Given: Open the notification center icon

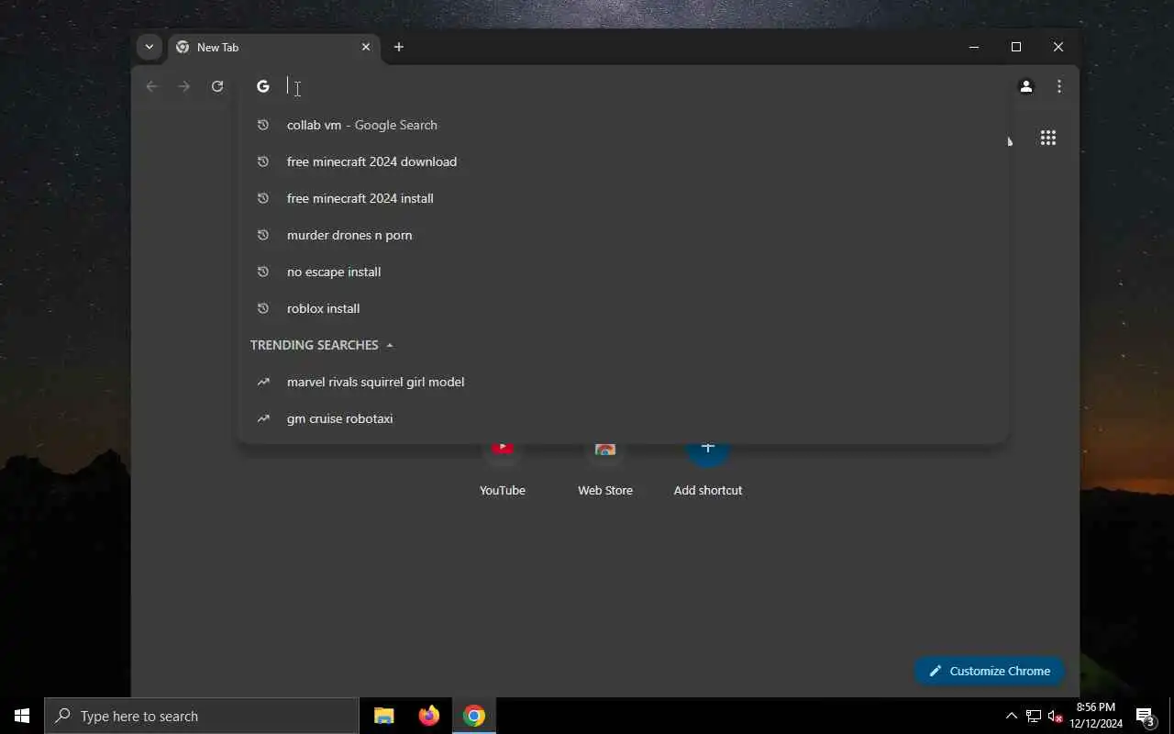Looking at the screenshot, I should coord(1145,716).
